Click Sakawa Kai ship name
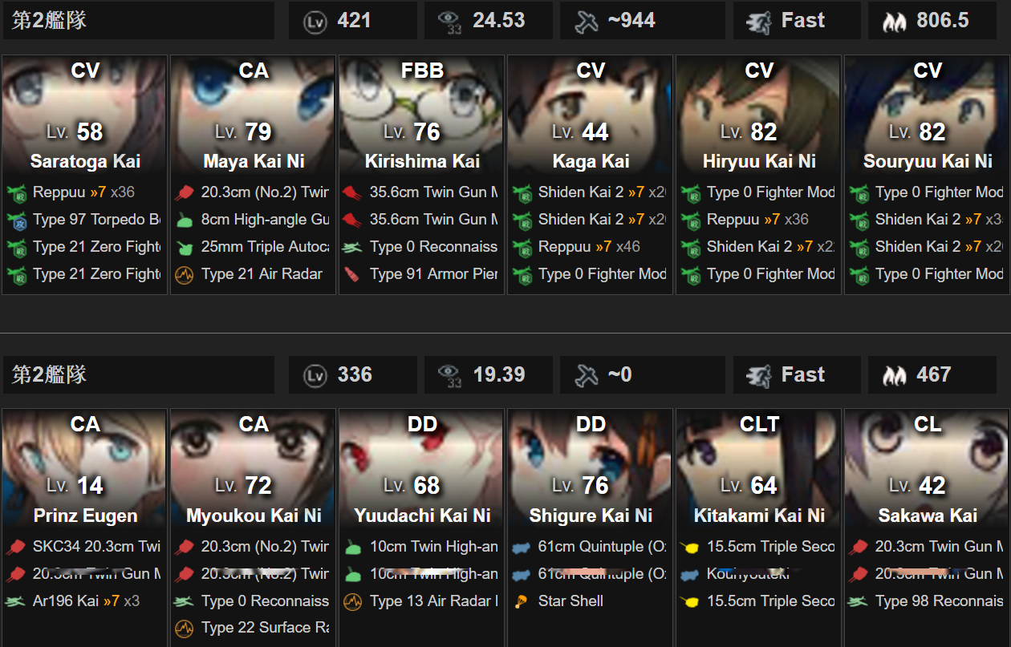The height and width of the screenshot is (647, 1011). tap(928, 516)
